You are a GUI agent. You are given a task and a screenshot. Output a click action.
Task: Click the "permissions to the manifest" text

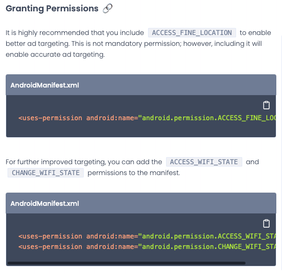(133, 173)
